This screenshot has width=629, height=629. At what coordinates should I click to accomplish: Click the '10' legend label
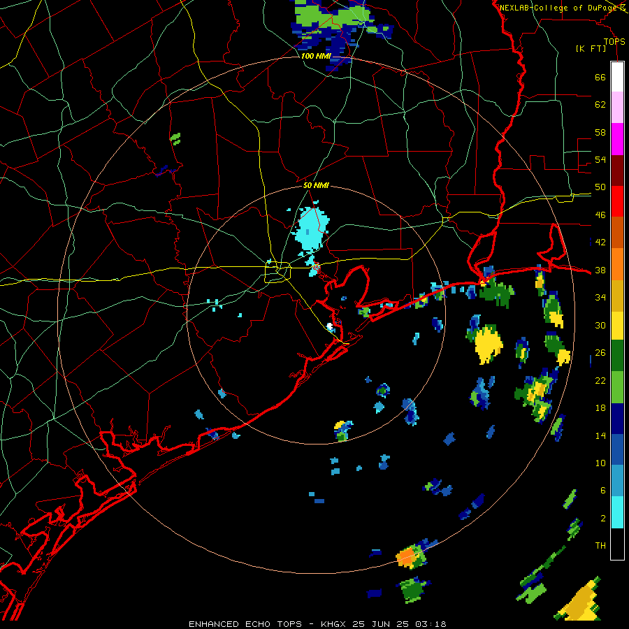pyautogui.click(x=600, y=463)
